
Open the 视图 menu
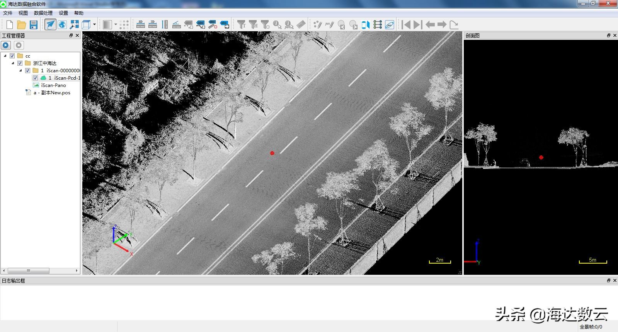(23, 13)
